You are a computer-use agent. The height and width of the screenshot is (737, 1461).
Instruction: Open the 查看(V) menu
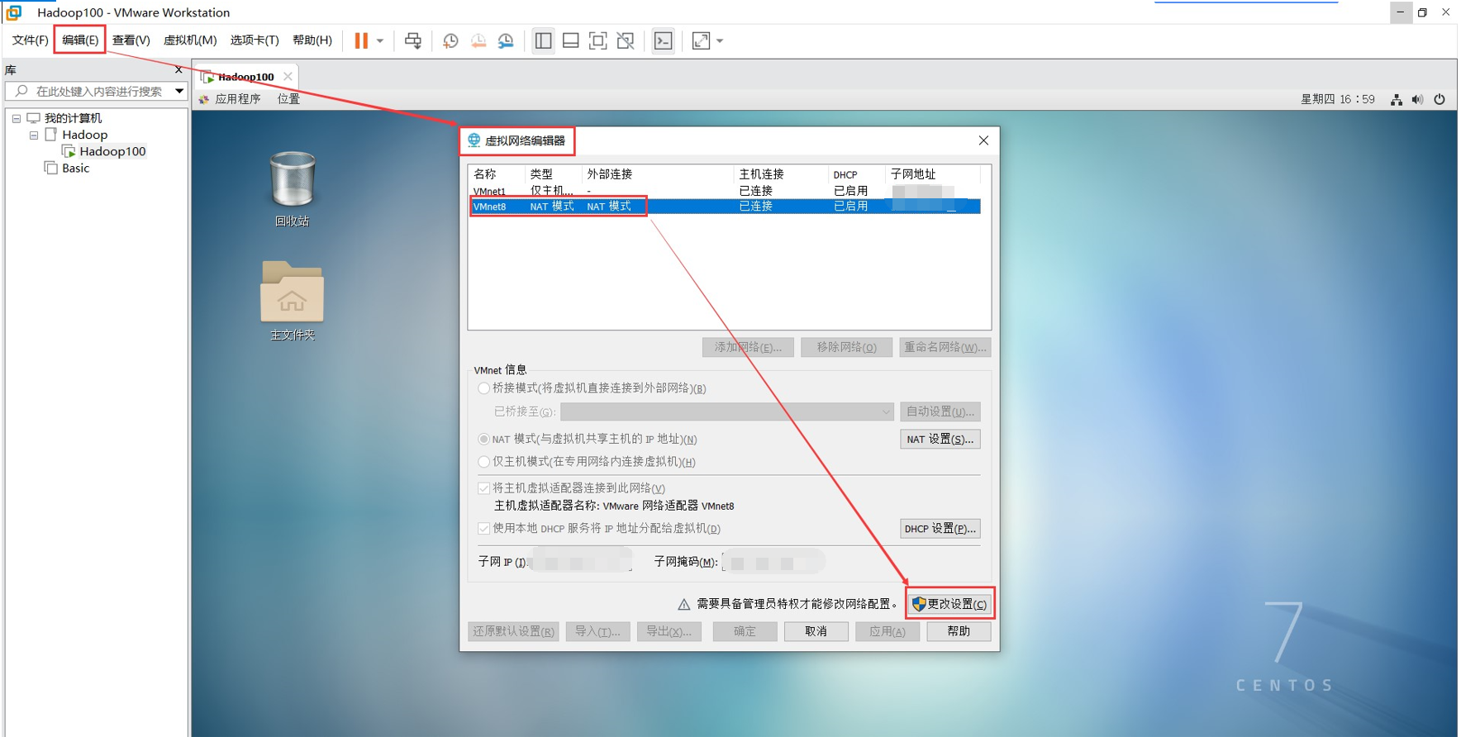pos(131,40)
